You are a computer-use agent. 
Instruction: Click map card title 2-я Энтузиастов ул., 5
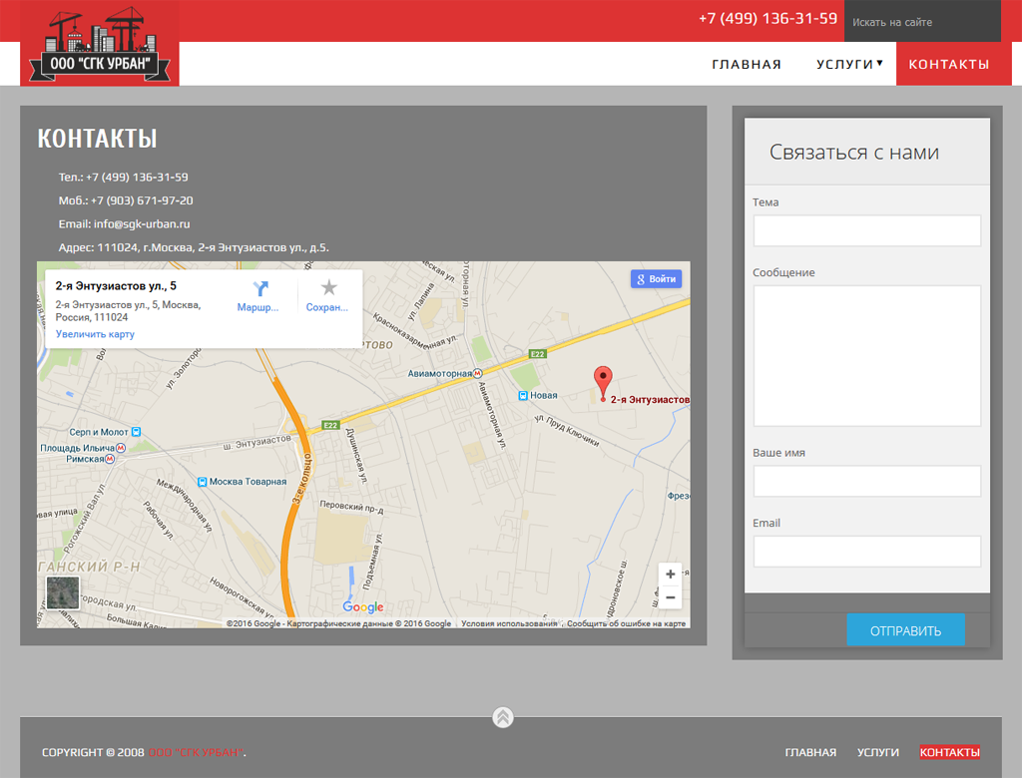(x=116, y=285)
